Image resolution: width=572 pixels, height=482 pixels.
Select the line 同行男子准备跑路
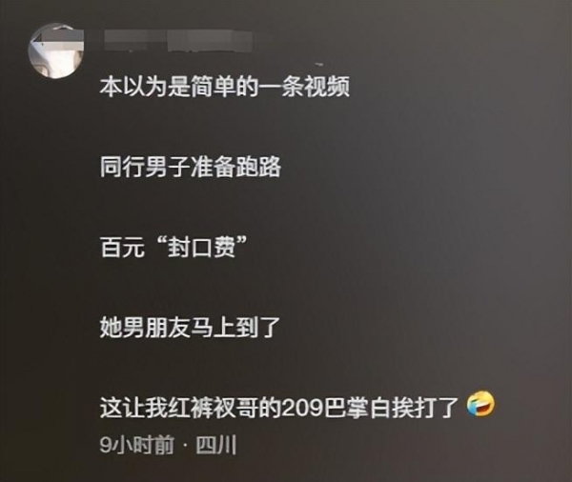[191, 167]
